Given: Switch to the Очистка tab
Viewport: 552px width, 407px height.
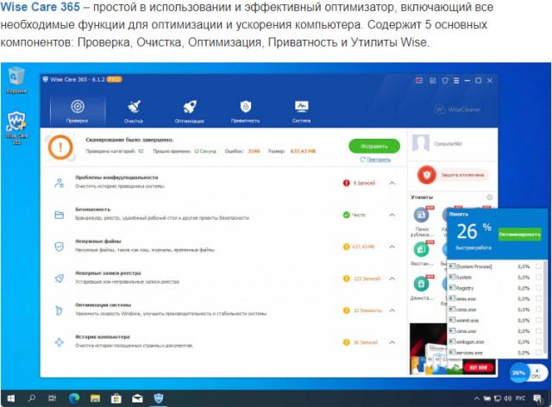Looking at the screenshot, I should (134, 111).
